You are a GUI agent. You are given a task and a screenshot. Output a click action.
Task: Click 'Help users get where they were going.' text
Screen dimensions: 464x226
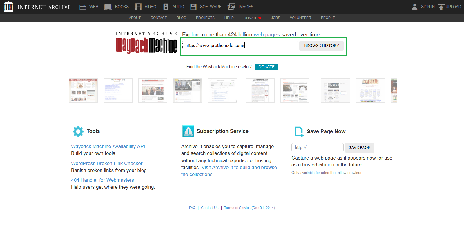click(x=113, y=187)
